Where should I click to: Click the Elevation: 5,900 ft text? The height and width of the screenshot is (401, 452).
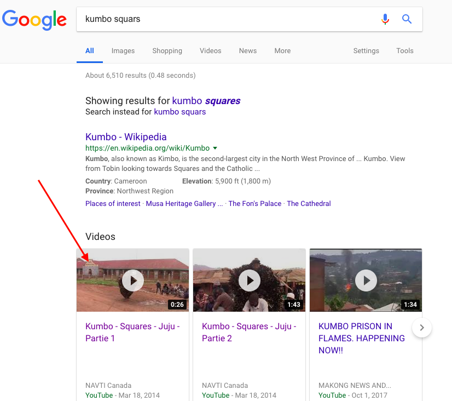click(227, 181)
